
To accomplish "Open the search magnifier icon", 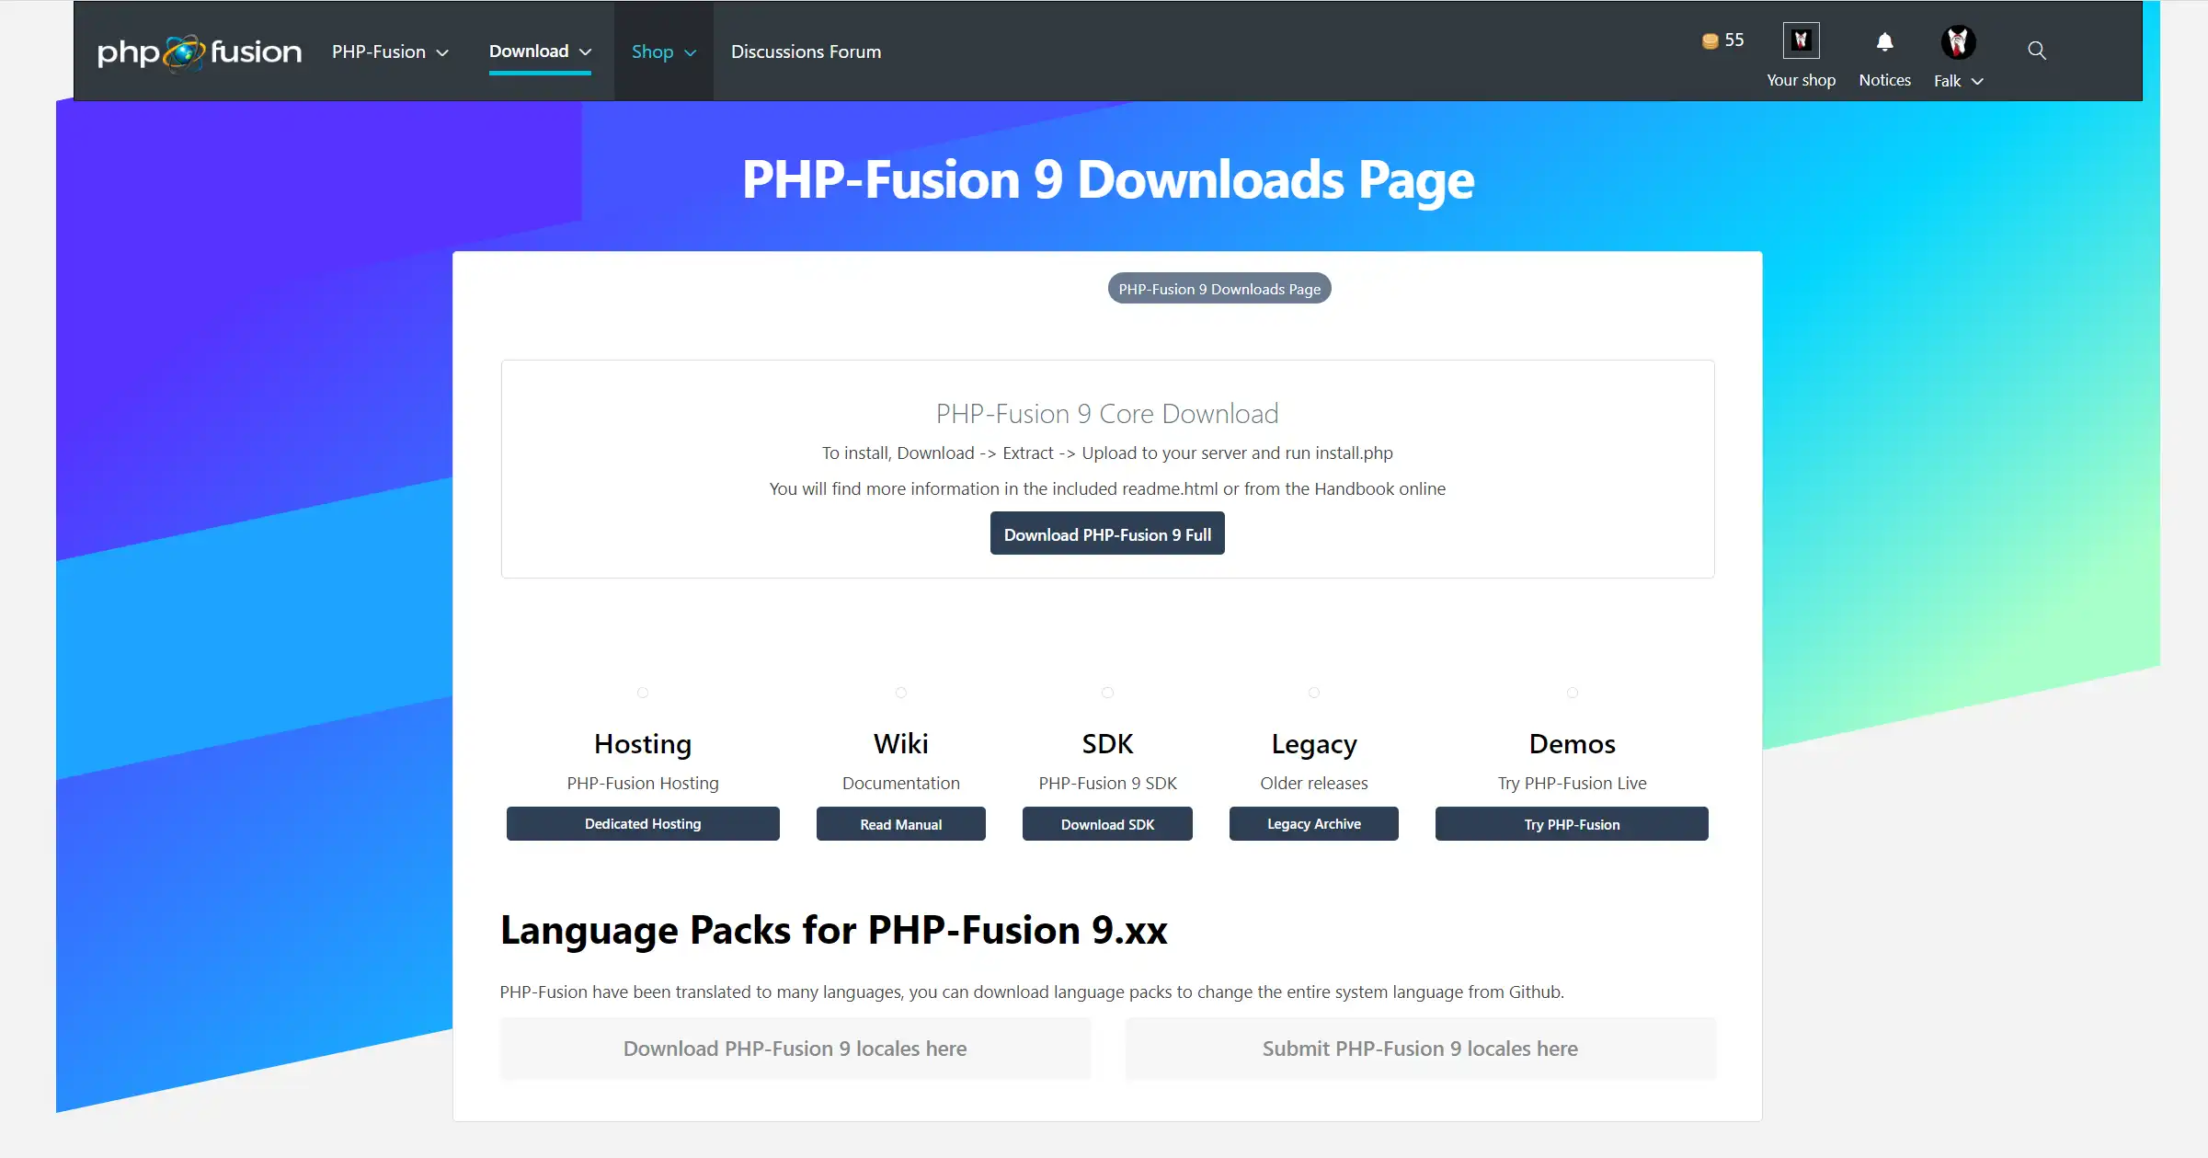I will tap(2036, 51).
